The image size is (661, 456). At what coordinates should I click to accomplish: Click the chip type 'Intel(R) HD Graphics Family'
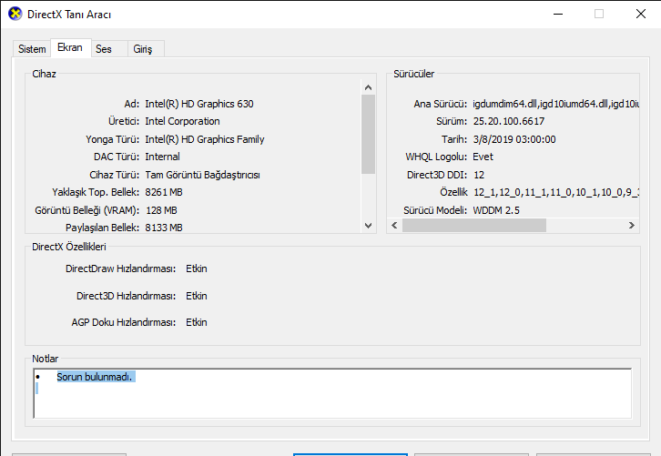[205, 139]
